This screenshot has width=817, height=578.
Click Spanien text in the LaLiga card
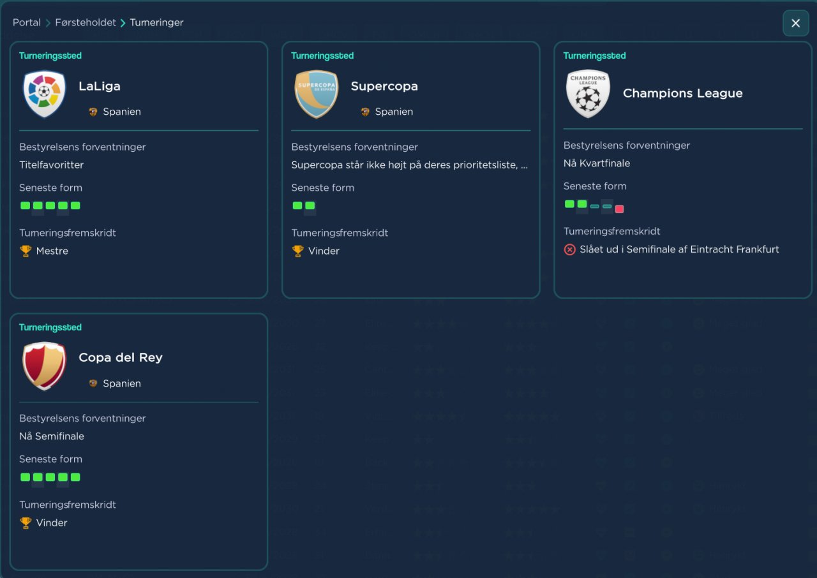click(122, 112)
